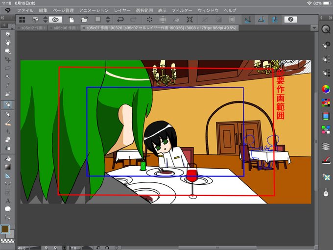Expand right palette dock double chevron

(331, 18)
